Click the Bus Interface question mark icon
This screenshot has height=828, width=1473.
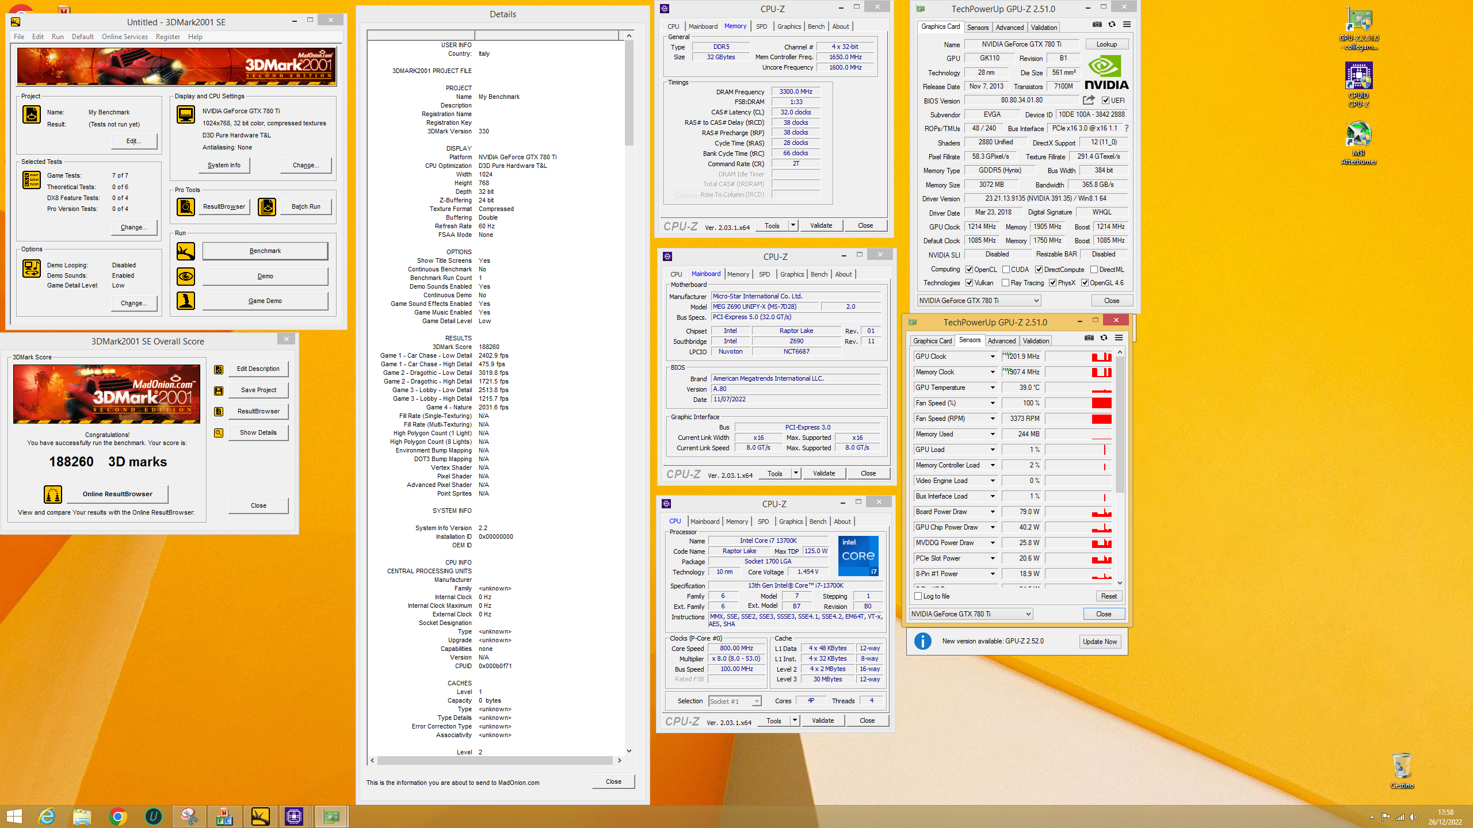[x=1127, y=128]
